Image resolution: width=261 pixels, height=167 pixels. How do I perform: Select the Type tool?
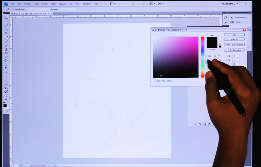[x=6, y=76]
